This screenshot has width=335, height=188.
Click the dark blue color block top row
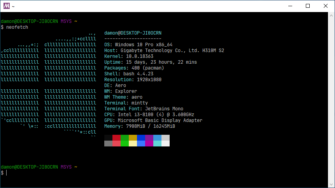(141, 138)
